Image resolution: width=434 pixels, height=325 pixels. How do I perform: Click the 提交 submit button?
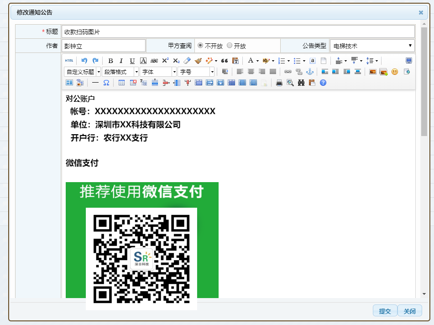[x=385, y=311]
